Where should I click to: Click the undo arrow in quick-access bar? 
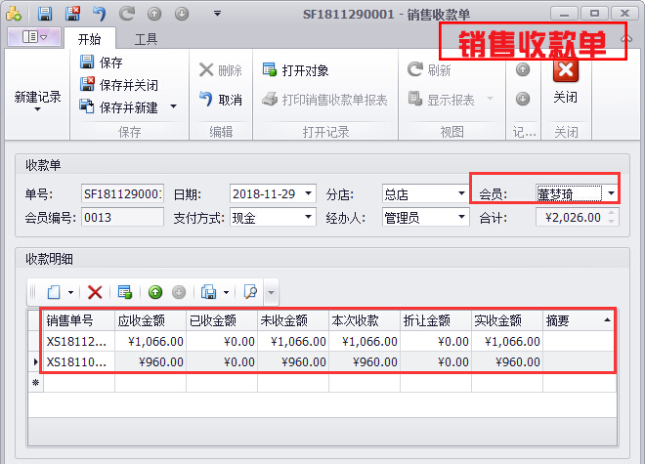100,14
